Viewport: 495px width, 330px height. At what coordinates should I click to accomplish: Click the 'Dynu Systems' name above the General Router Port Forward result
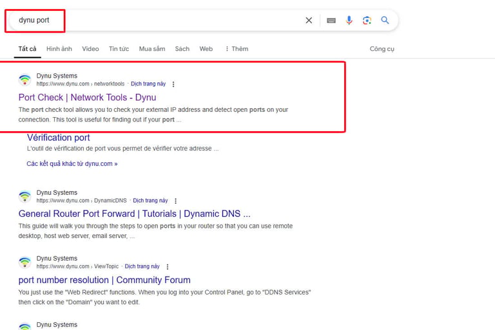(57, 192)
